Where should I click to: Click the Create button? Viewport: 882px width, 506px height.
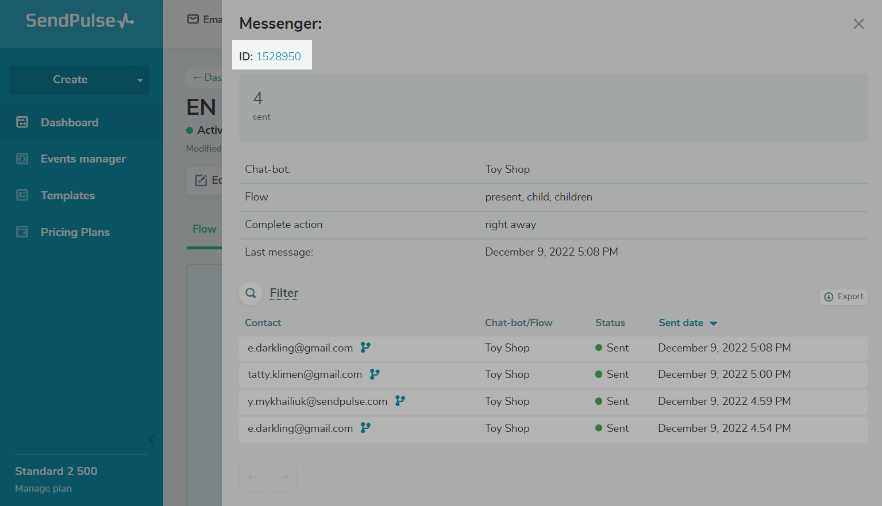[x=70, y=80]
